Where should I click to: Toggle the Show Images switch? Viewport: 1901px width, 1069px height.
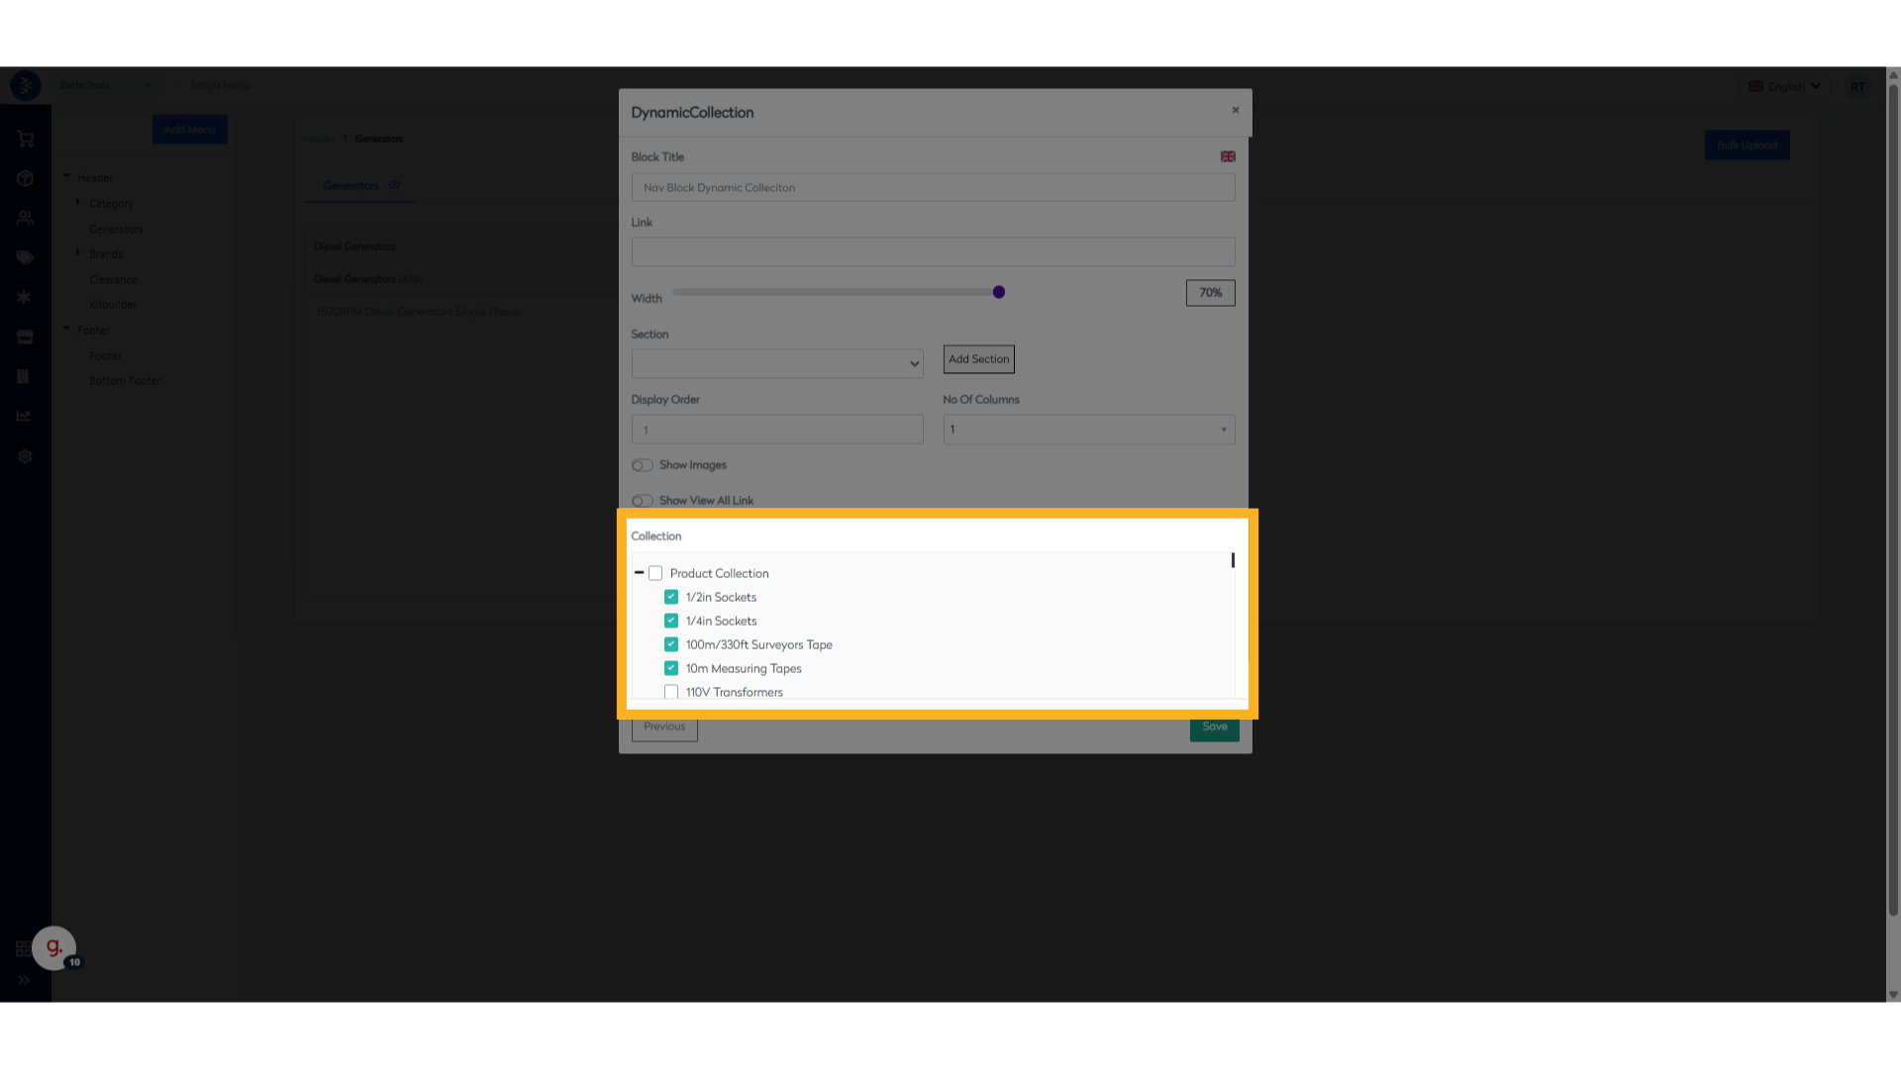click(643, 465)
